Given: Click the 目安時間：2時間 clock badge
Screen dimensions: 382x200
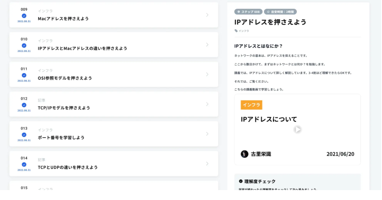Looking at the screenshot, I should click(x=280, y=12).
